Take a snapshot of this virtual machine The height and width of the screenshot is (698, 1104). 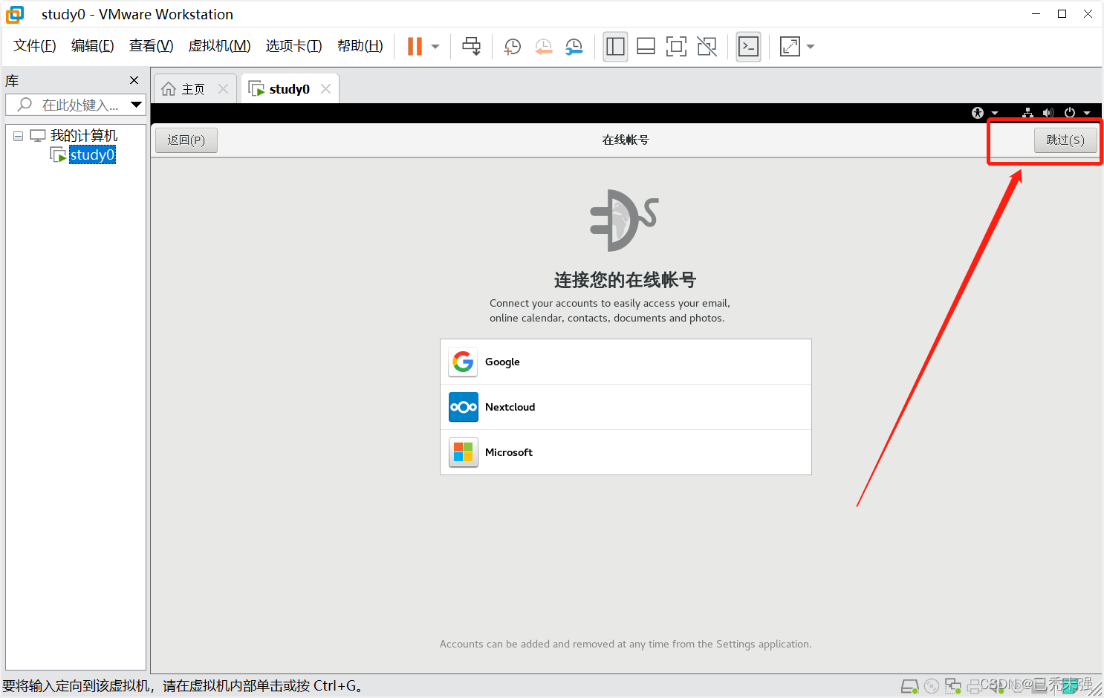tap(513, 47)
